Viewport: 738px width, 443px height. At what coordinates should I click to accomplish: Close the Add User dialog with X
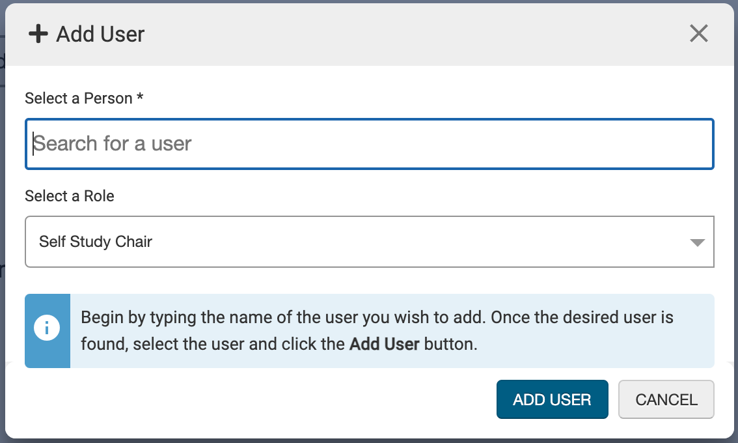pos(698,34)
